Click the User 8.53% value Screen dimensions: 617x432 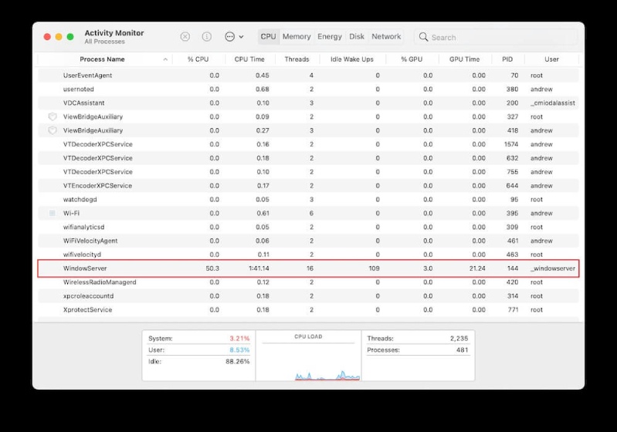[x=239, y=350]
